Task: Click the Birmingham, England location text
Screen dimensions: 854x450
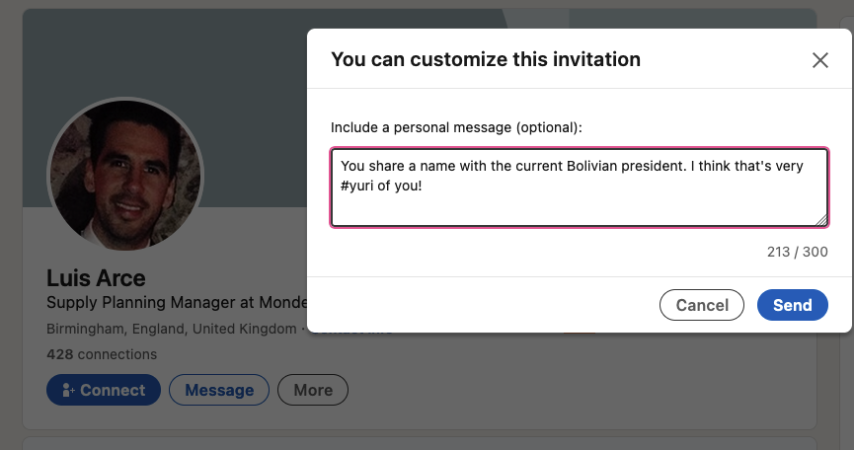Action: (172, 329)
